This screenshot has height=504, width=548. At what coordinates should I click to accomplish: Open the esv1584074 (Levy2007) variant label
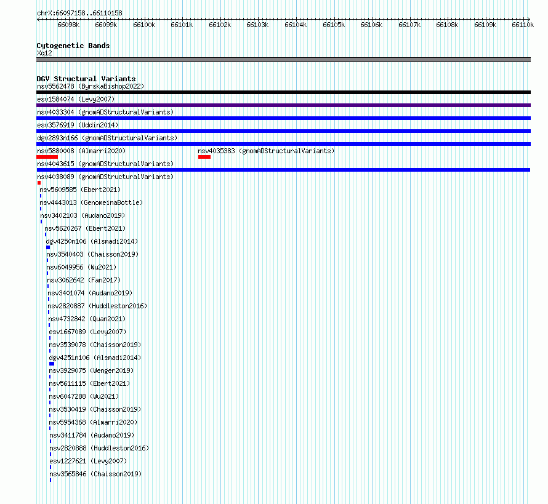pos(76,99)
